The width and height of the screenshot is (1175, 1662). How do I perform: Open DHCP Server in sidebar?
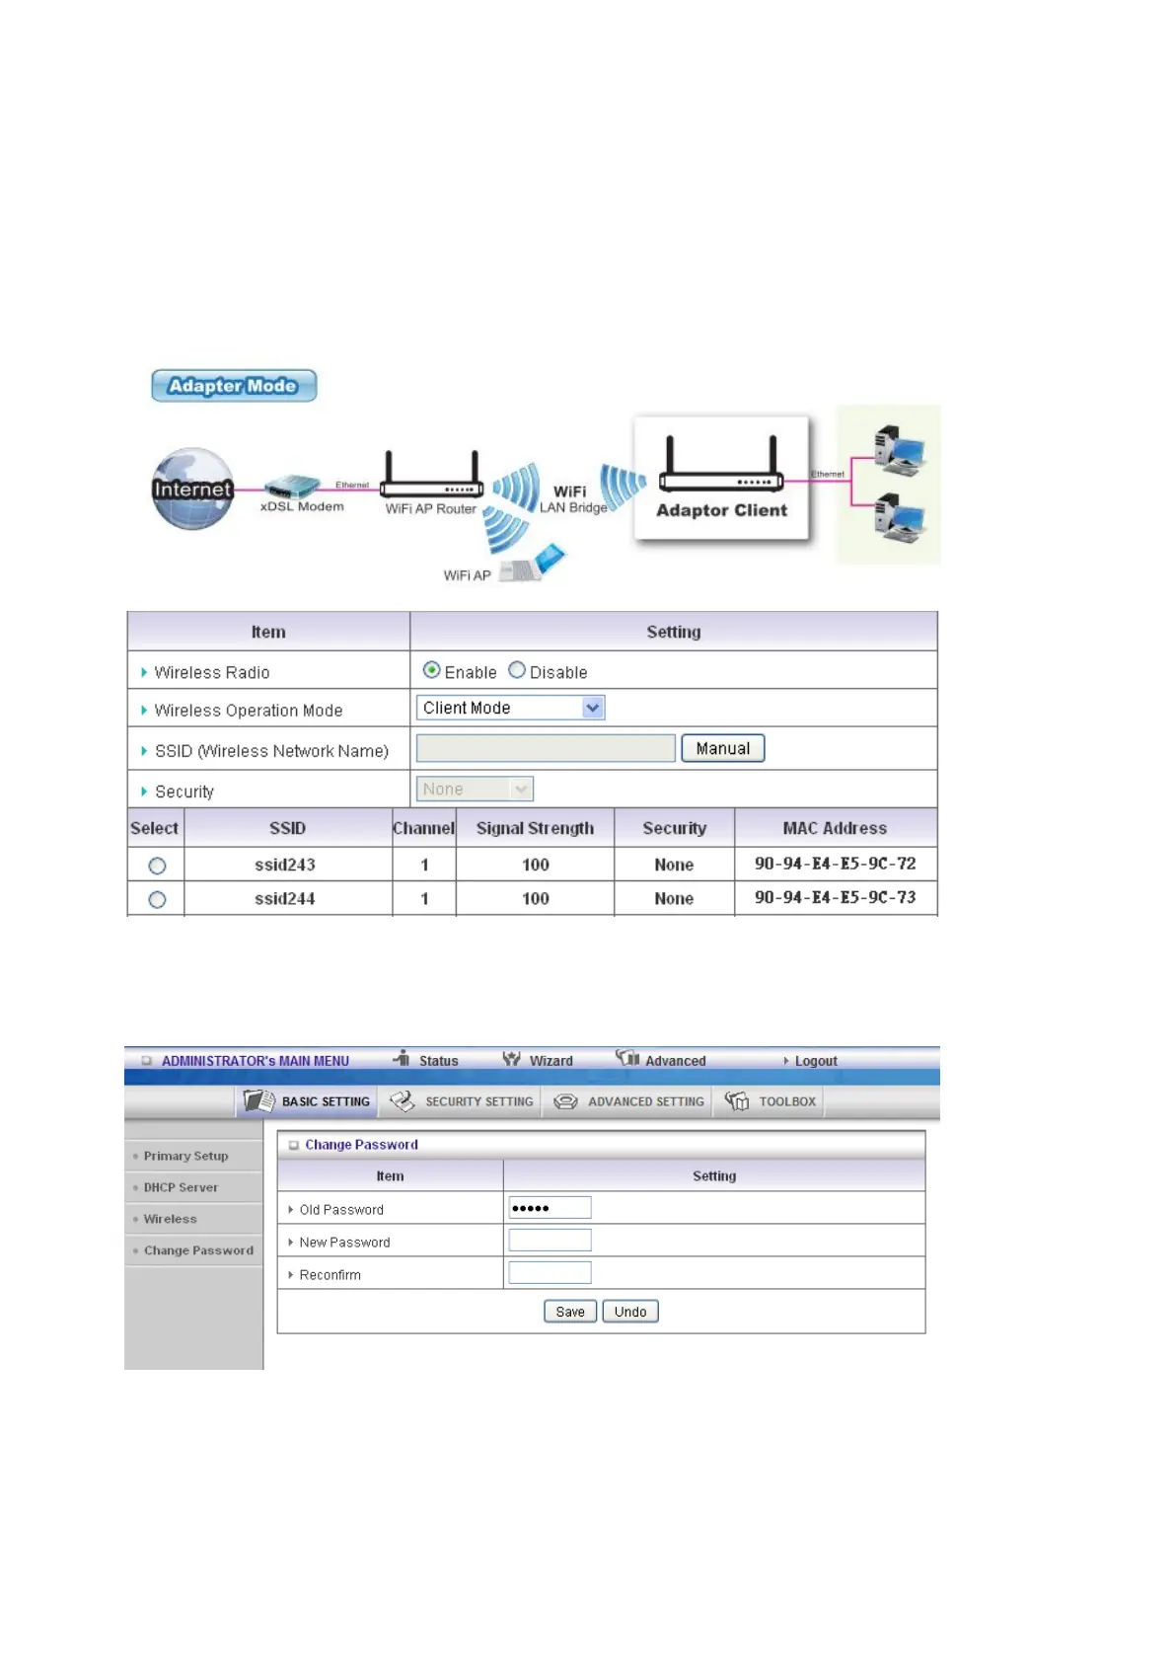pyautogui.click(x=181, y=1187)
